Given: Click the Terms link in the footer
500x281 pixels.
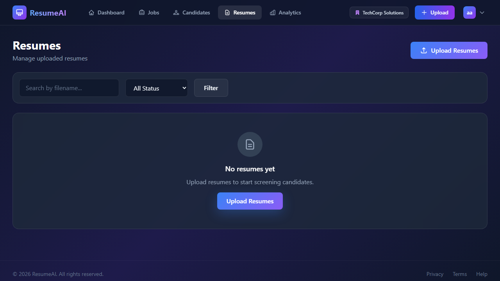Looking at the screenshot, I should tap(460, 274).
